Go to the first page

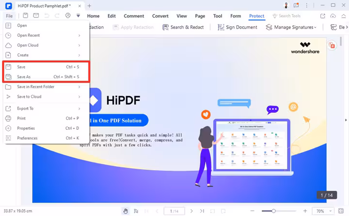pos(146,211)
